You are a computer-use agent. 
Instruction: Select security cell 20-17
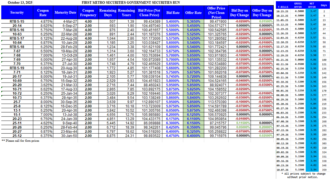(17, 76)
